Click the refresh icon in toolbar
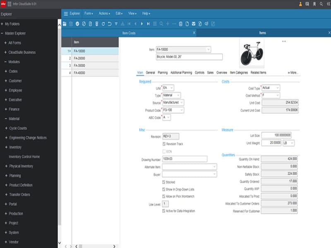Image resolution: width=331 pixels, height=248 pixels. (103, 24)
